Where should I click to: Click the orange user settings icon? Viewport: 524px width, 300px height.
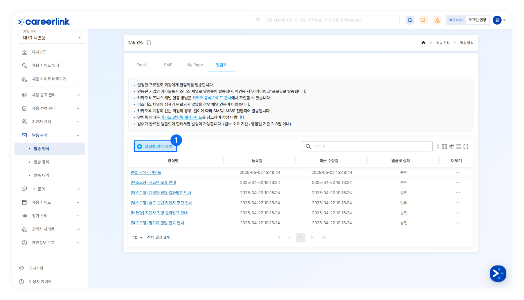pyautogui.click(x=437, y=20)
